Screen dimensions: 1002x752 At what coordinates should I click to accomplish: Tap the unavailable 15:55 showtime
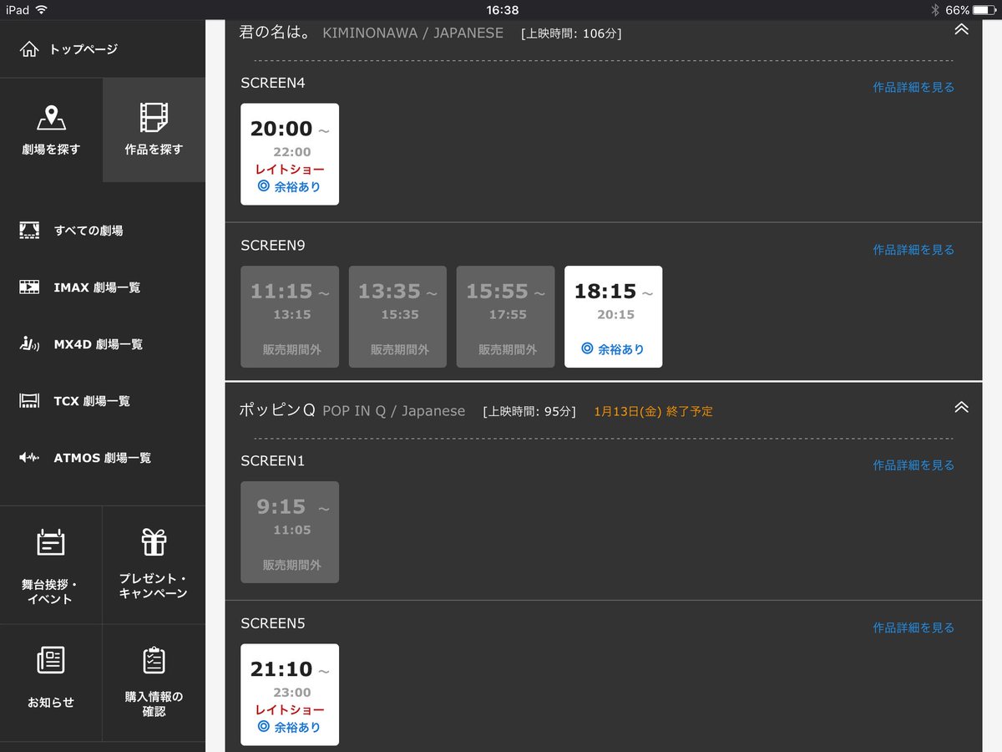505,317
